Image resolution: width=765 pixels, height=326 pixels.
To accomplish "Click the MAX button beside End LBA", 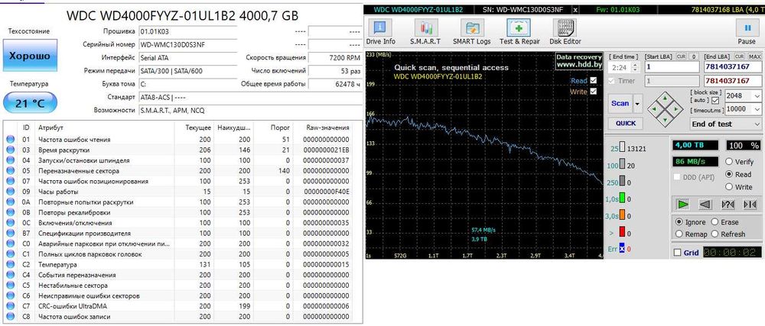I will 754,56.
